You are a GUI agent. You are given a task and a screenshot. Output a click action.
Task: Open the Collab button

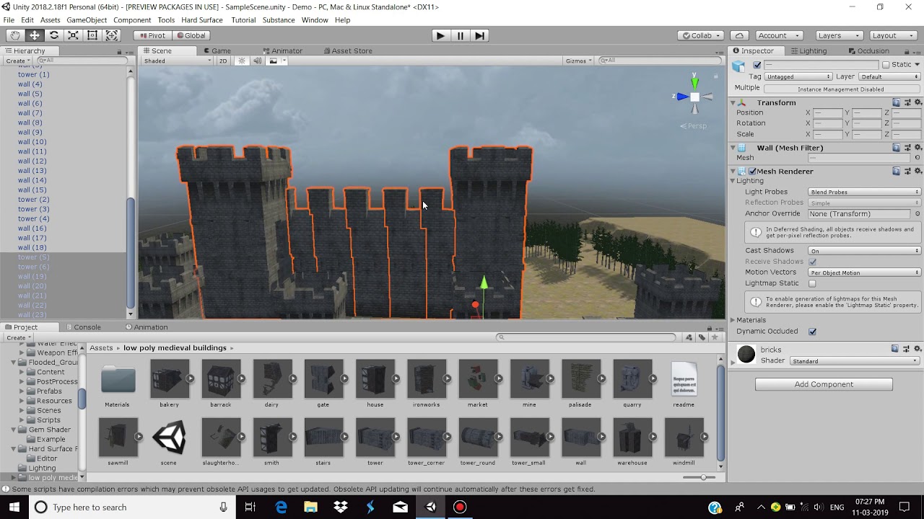(701, 35)
